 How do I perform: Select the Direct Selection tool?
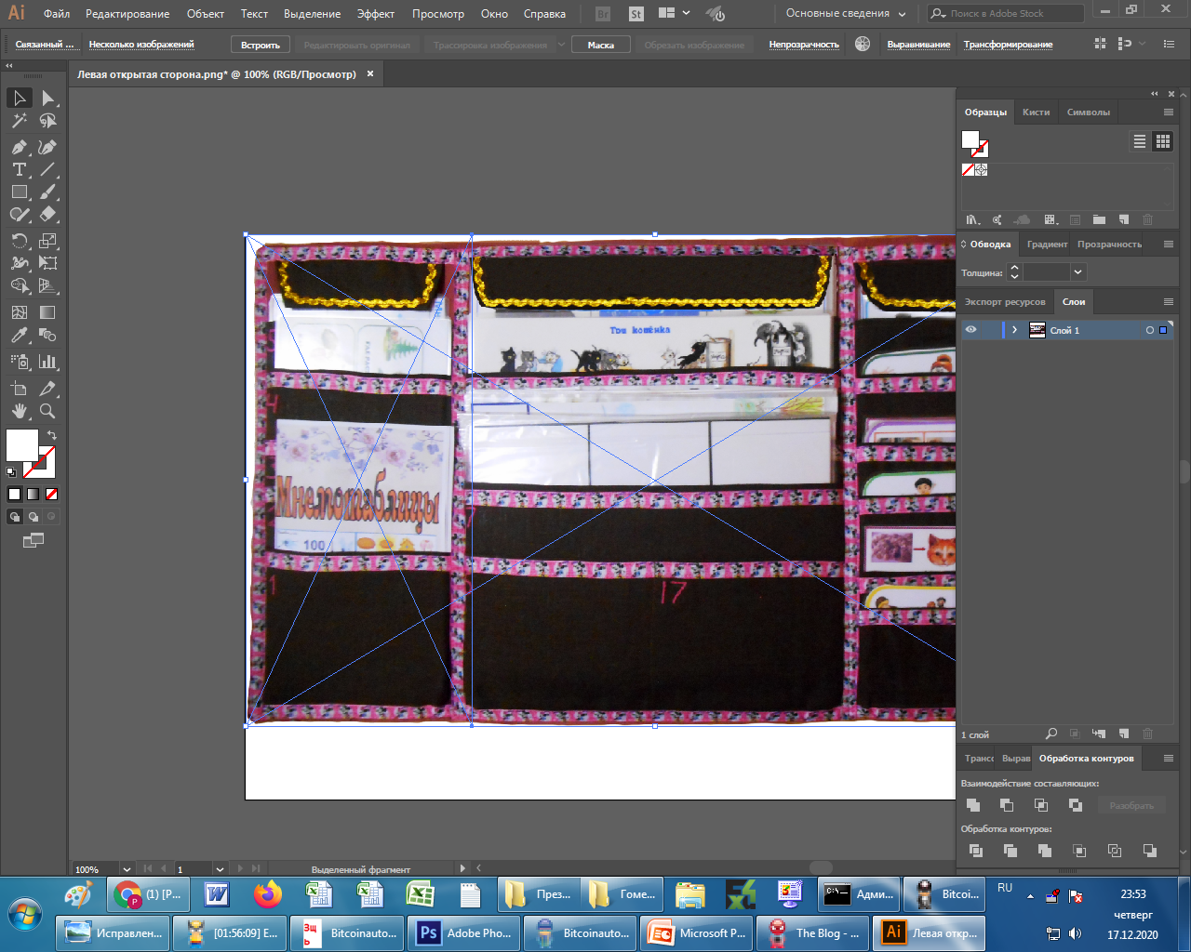click(x=48, y=98)
